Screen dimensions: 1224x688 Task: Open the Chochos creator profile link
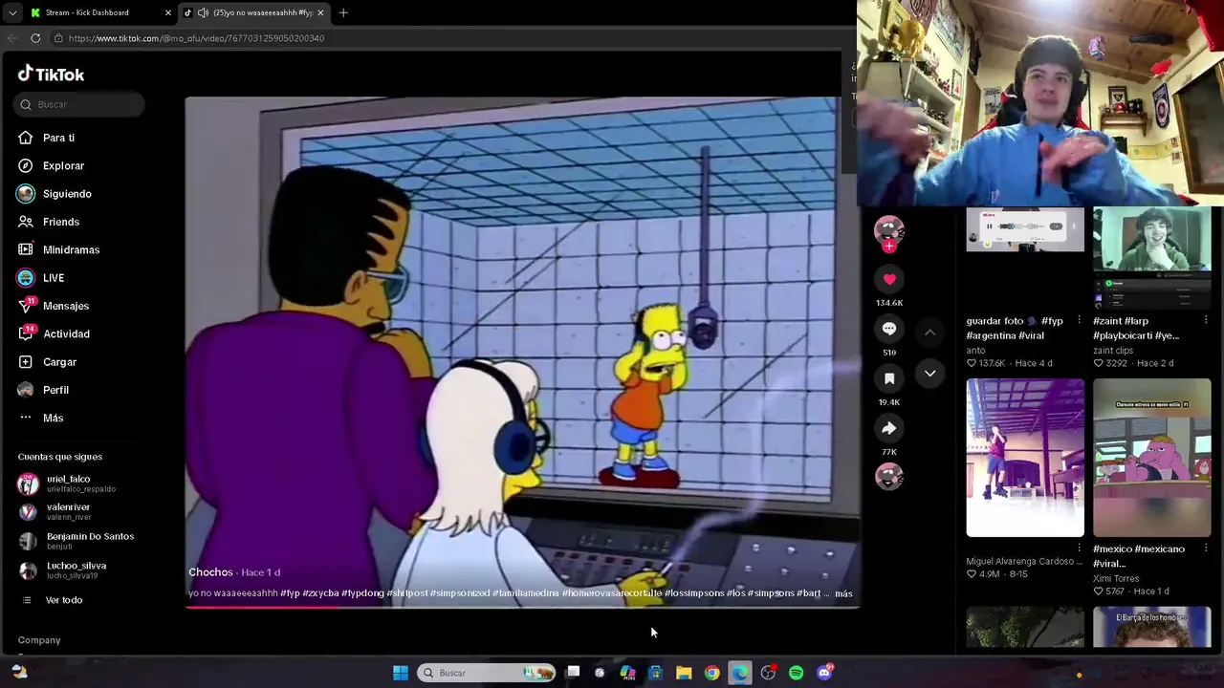click(x=210, y=572)
